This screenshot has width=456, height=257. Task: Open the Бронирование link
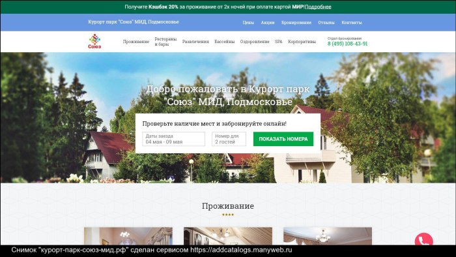point(296,22)
